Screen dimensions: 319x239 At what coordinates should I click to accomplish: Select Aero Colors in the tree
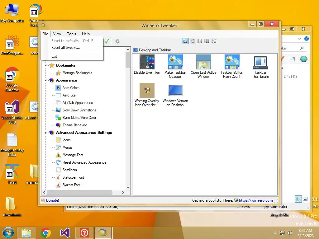click(x=71, y=88)
